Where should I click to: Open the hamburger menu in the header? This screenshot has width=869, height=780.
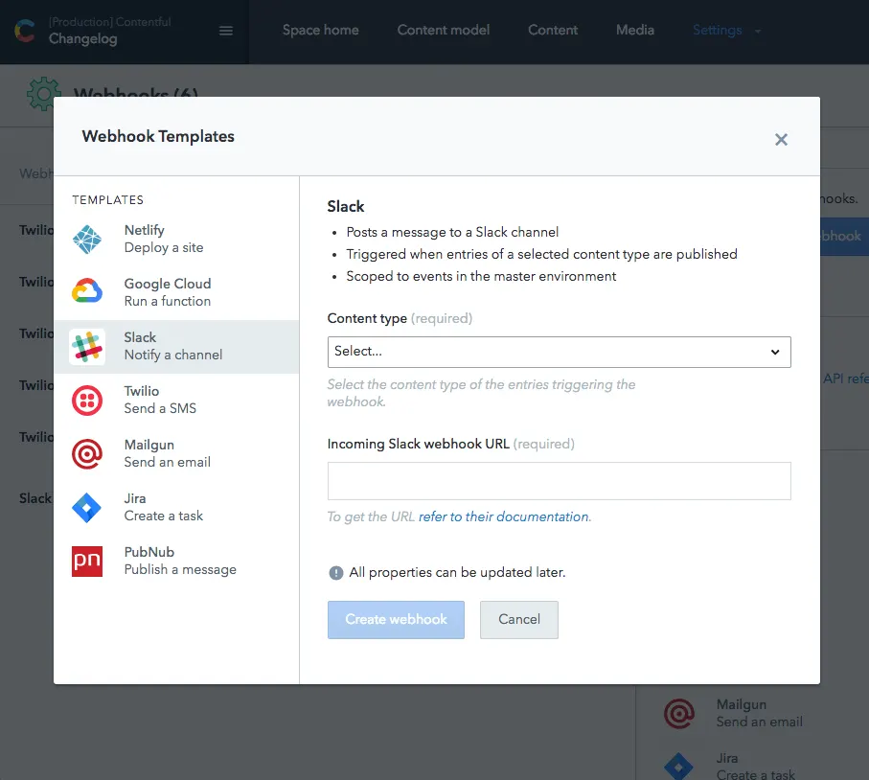[x=225, y=31]
